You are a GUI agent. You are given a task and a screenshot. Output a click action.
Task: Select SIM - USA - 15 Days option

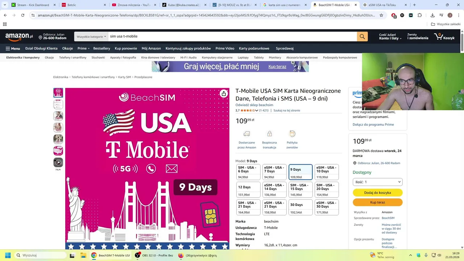click(x=301, y=190)
